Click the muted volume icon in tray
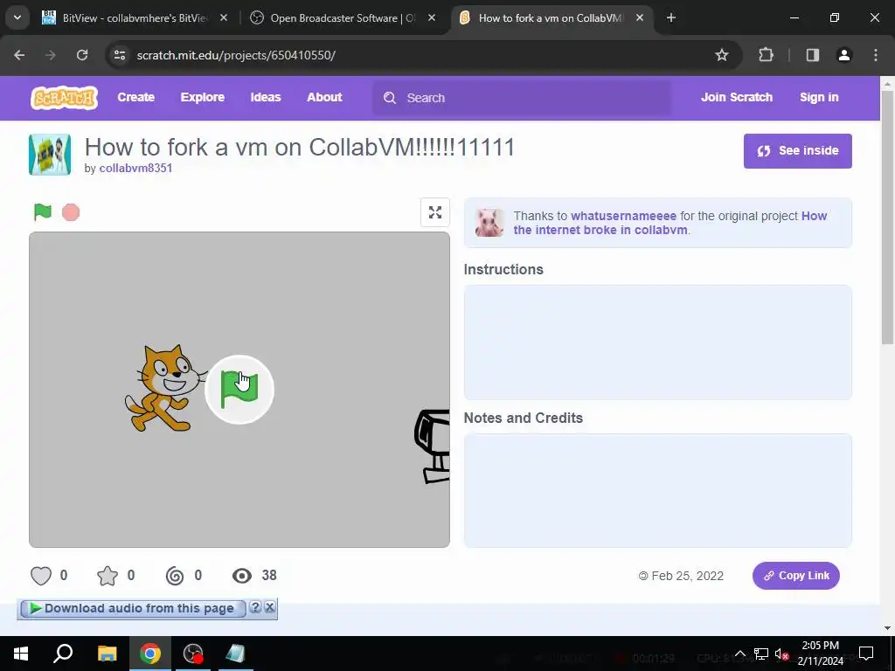 pyautogui.click(x=782, y=654)
